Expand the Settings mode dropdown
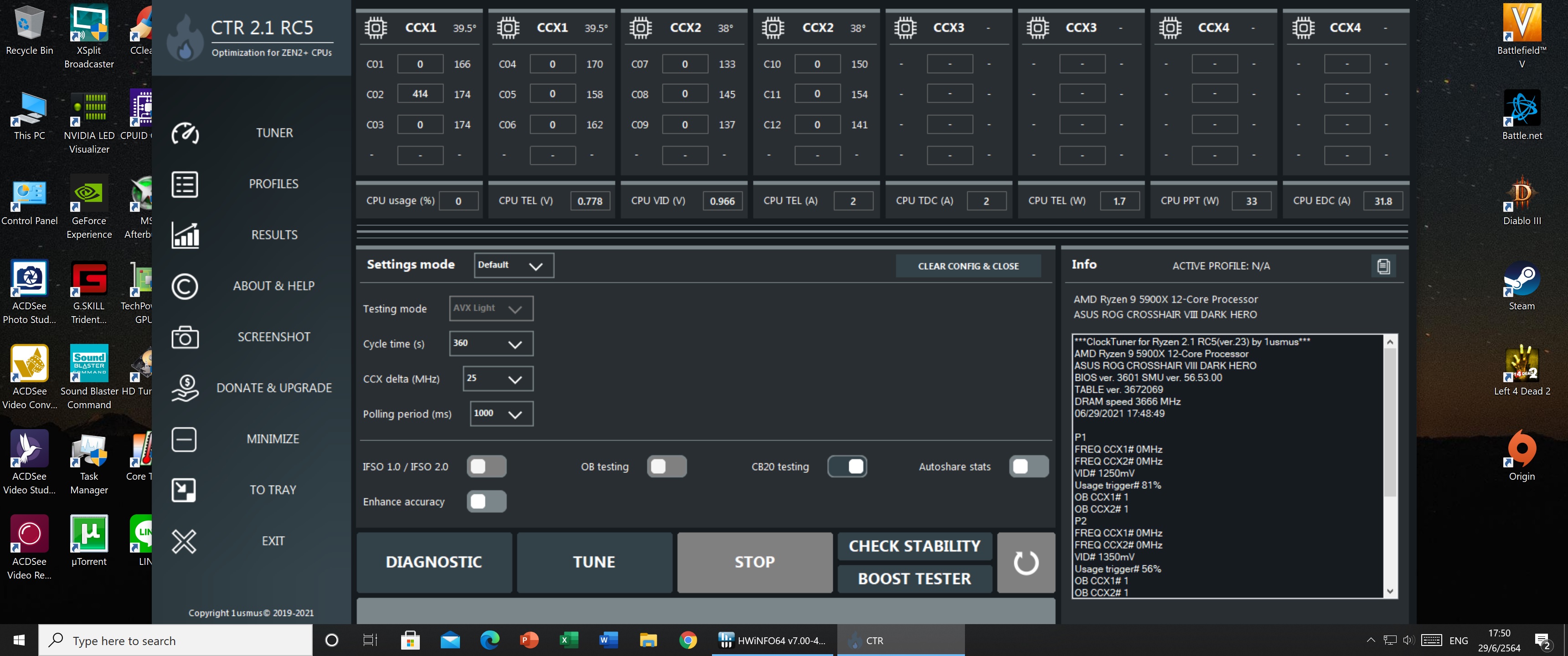 click(x=514, y=265)
